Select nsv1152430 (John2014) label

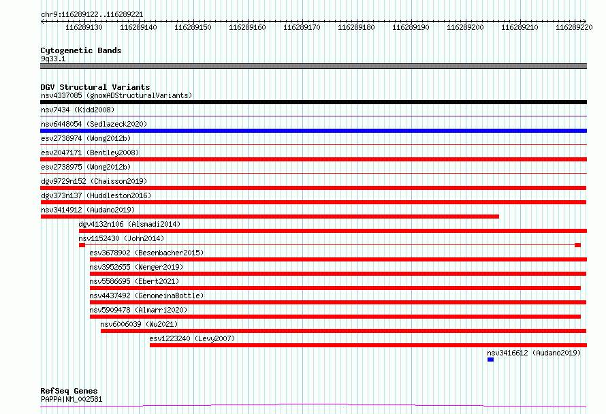point(121,238)
